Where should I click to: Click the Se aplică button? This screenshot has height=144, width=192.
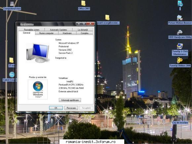(86, 108)
